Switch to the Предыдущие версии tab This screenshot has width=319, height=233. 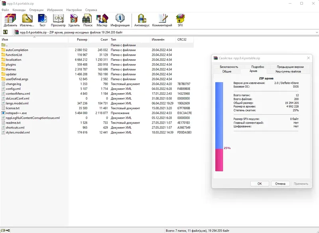point(290,67)
